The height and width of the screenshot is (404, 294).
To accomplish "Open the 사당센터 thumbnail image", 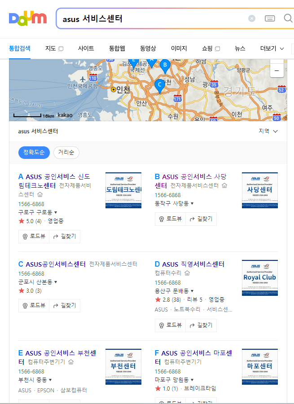I will 260,190.
